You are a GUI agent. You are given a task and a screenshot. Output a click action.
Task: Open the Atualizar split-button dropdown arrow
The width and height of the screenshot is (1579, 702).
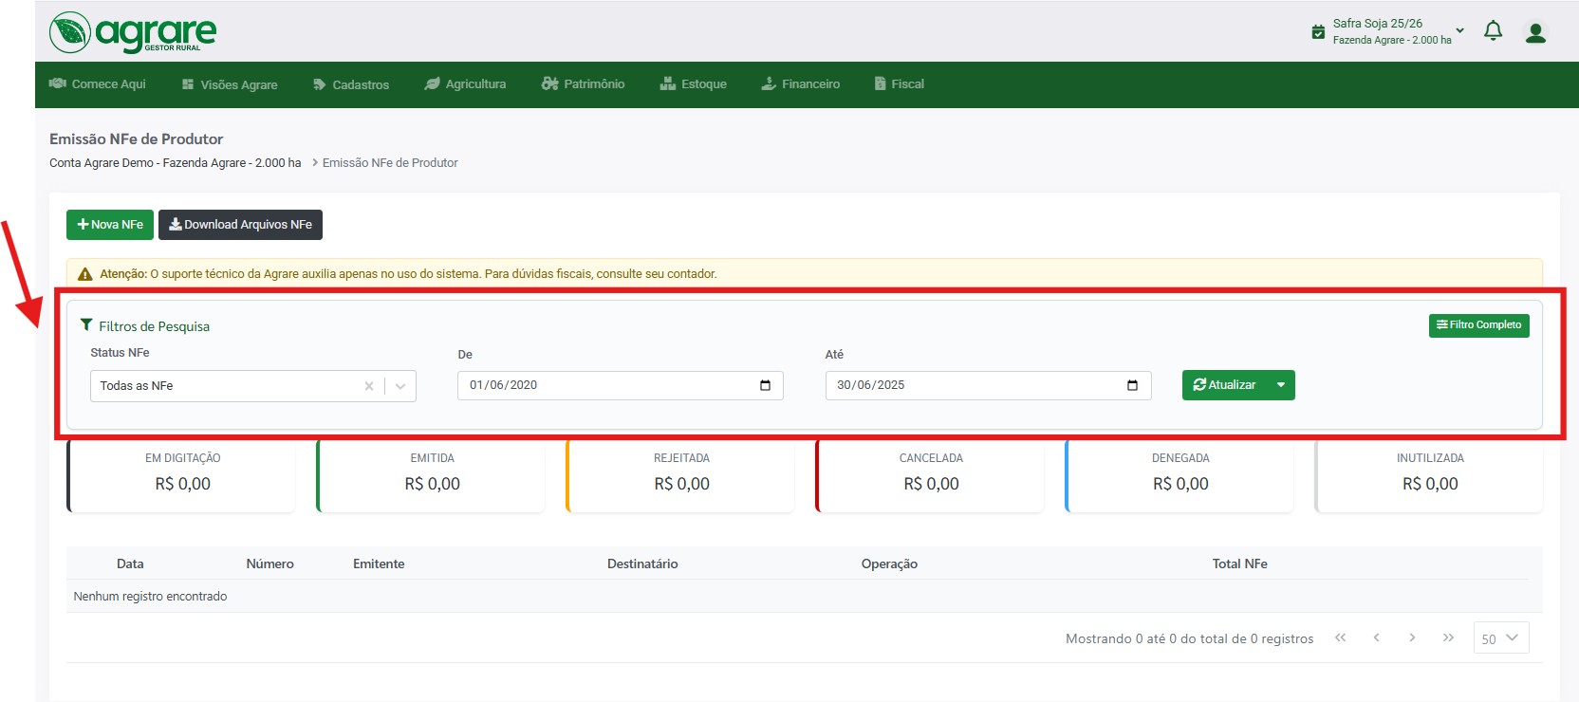pos(1281,385)
